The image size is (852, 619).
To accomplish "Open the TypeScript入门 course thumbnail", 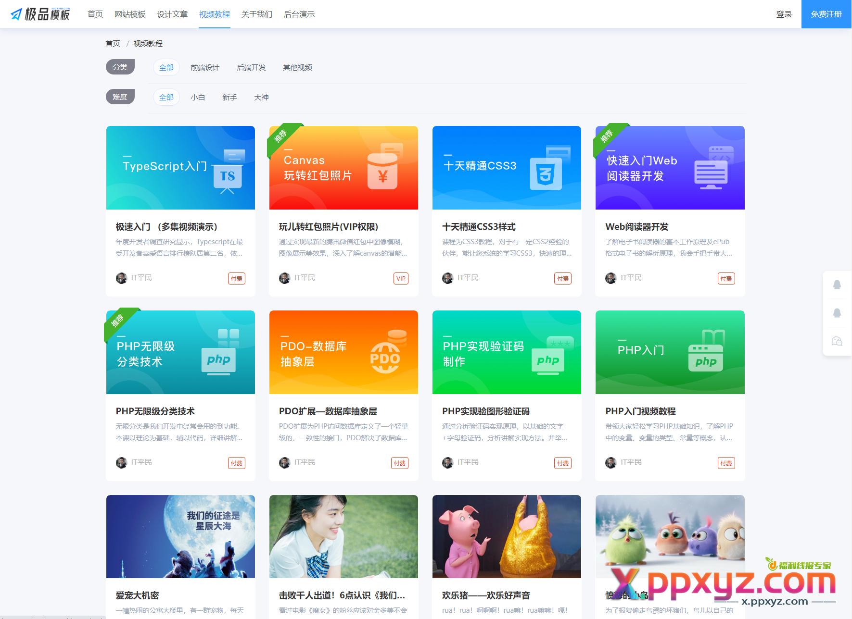I will [180, 168].
